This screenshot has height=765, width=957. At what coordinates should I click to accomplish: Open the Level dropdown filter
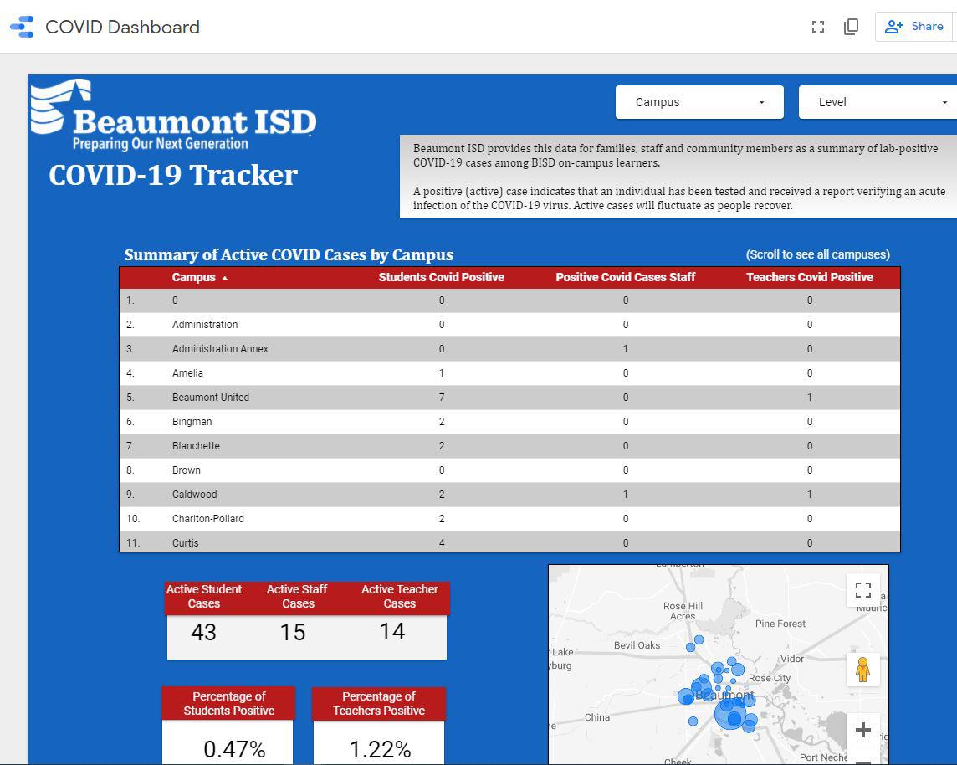click(x=879, y=102)
